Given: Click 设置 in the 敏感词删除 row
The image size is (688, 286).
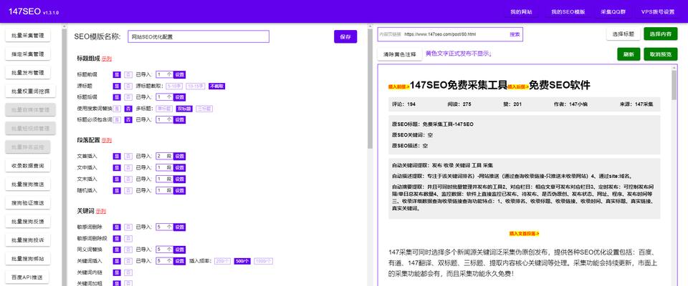Looking at the screenshot, I should click(x=179, y=227).
